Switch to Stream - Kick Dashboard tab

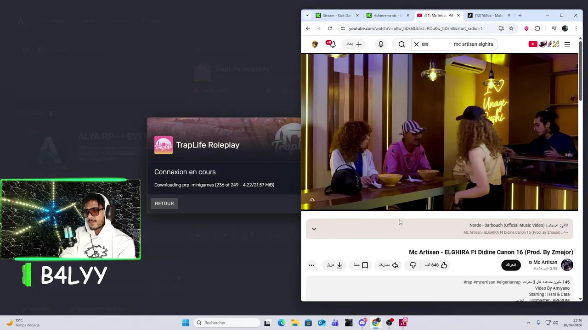click(338, 15)
